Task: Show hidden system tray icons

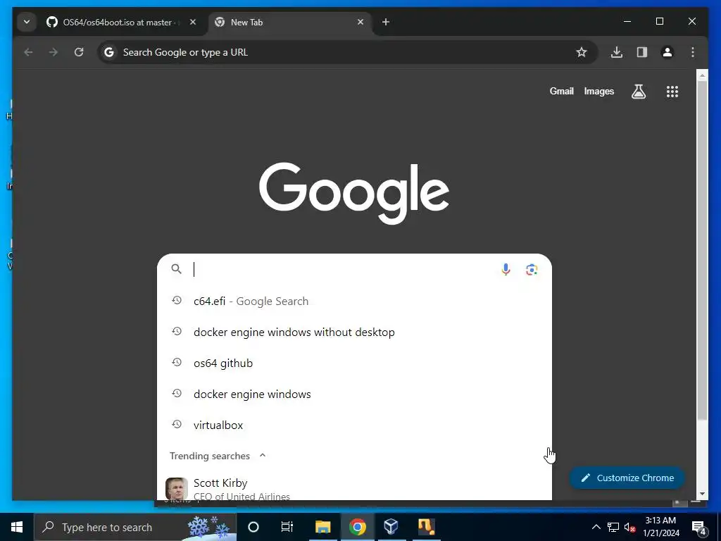Action: pos(596,527)
